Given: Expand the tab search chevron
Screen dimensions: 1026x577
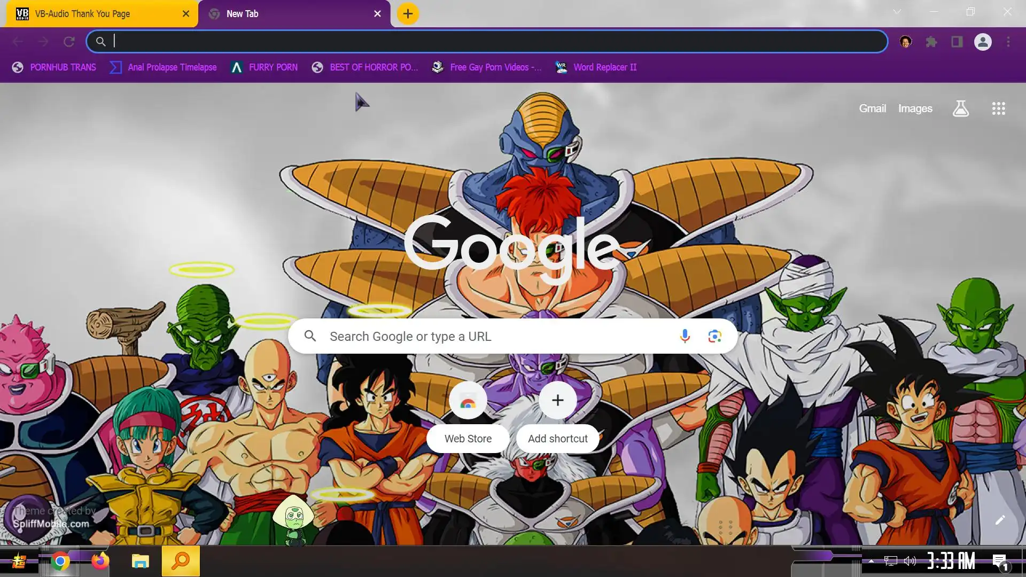Looking at the screenshot, I should [x=897, y=12].
